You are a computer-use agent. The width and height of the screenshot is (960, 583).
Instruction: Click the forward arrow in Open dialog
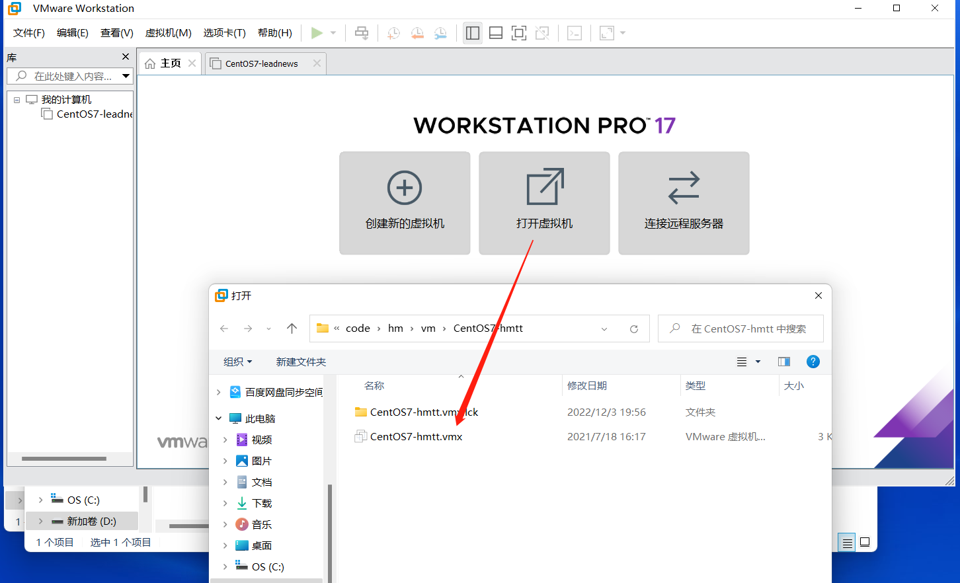pyautogui.click(x=248, y=329)
